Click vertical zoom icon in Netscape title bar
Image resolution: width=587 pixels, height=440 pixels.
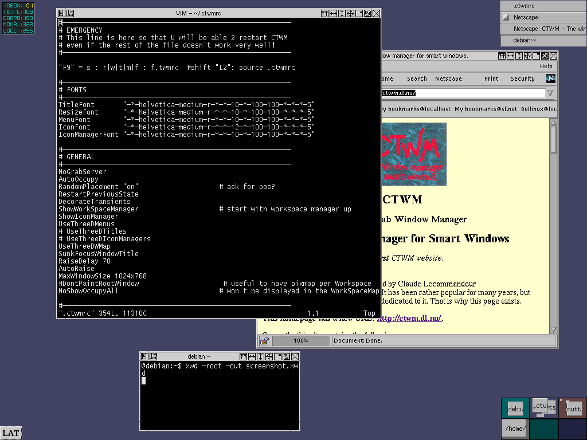pos(519,56)
